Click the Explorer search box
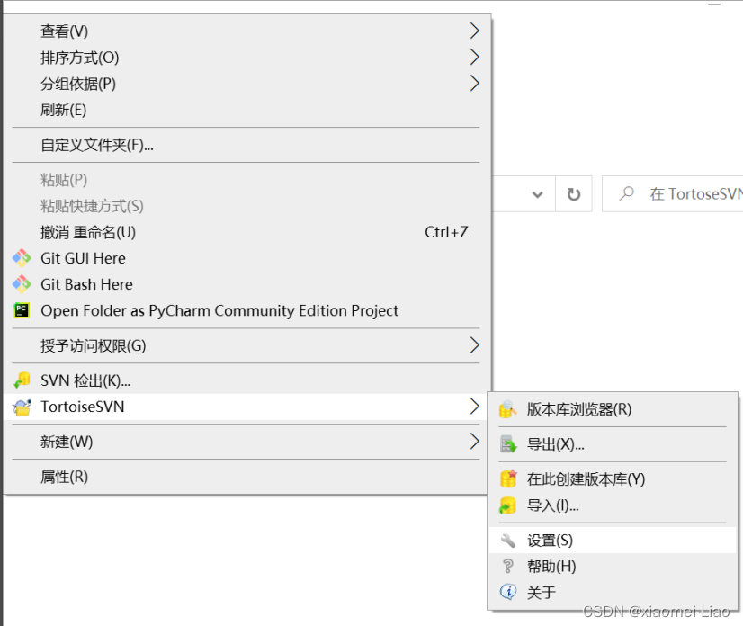 [x=673, y=193]
